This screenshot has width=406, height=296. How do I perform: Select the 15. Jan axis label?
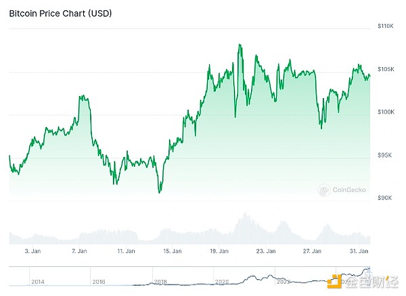point(173,251)
